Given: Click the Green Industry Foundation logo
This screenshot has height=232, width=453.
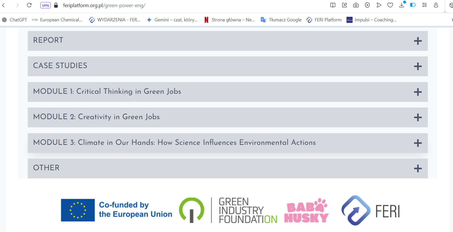Looking at the screenshot, I should [x=228, y=210].
